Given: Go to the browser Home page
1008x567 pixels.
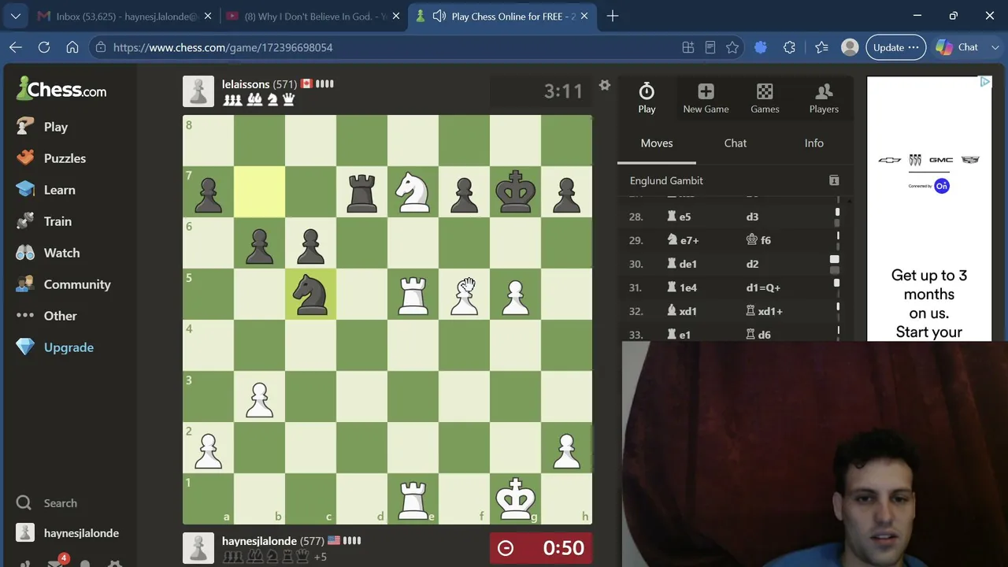Looking at the screenshot, I should click(x=72, y=47).
